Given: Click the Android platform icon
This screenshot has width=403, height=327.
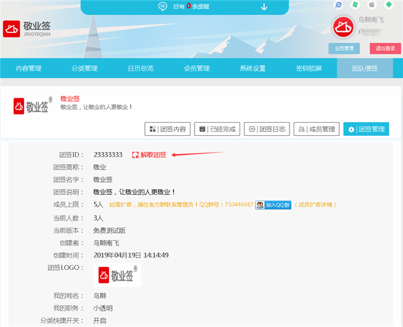Looking at the screenshot, I should click(389, 5).
